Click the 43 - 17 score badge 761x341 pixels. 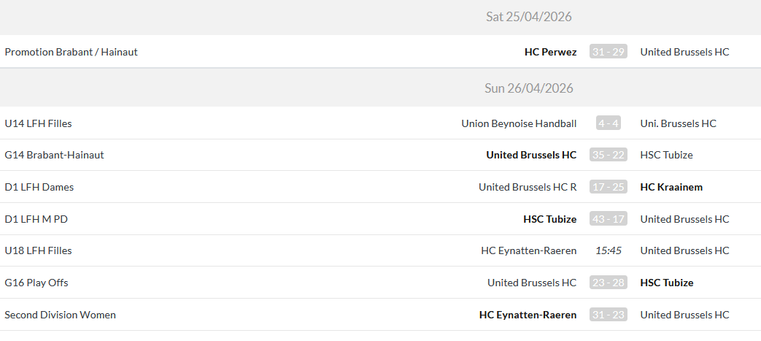click(x=608, y=219)
